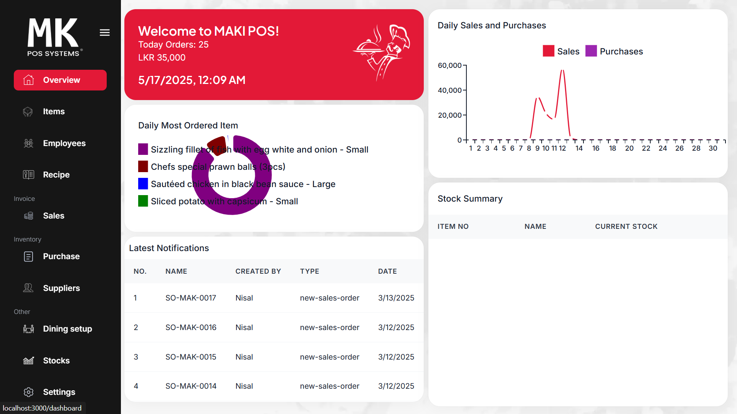Click purple Sizzling fillet legend swatch
Image resolution: width=737 pixels, height=414 pixels.
143,149
